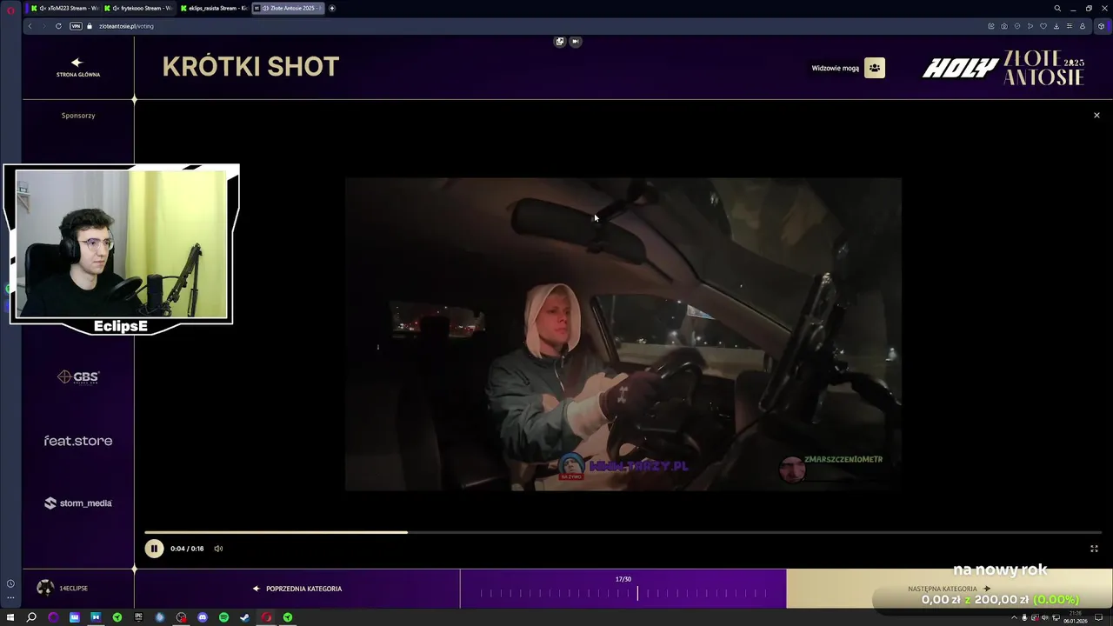Screen dimensions: 1113x626
Task: Open the Windows Start menu
Action: point(10,617)
